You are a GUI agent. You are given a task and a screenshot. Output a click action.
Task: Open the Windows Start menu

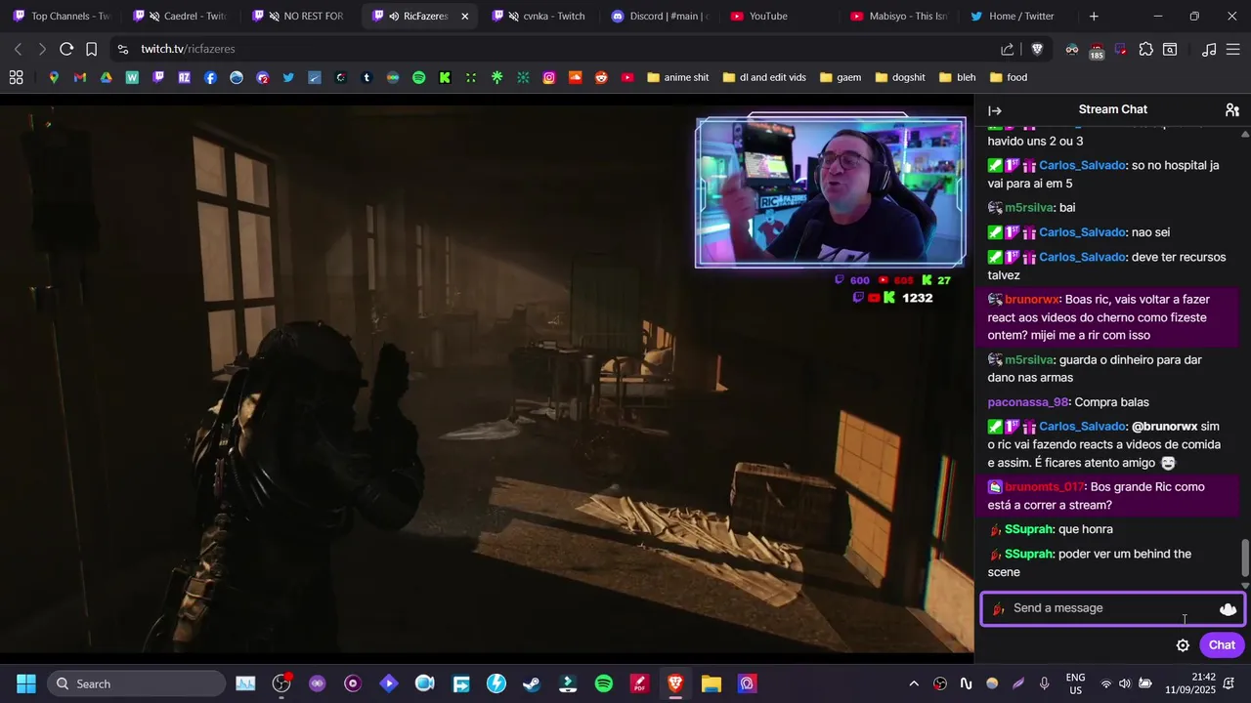click(26, 683)
